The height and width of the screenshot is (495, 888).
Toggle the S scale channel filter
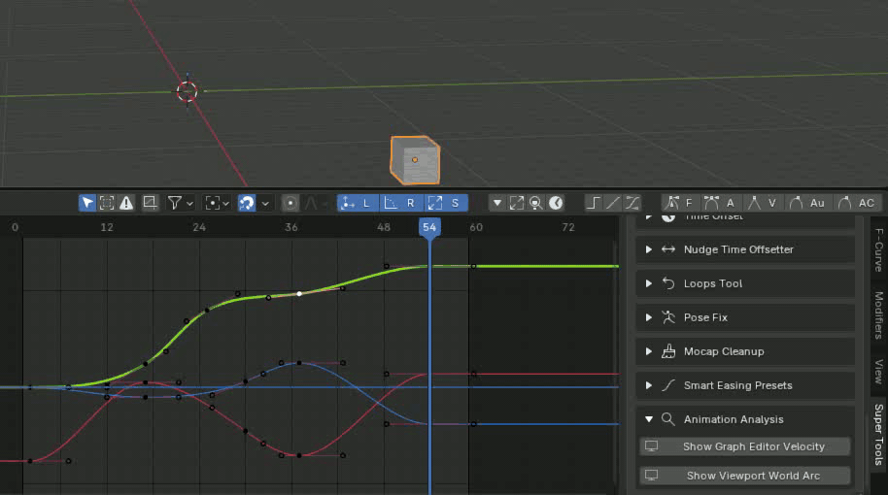(445, 203)
